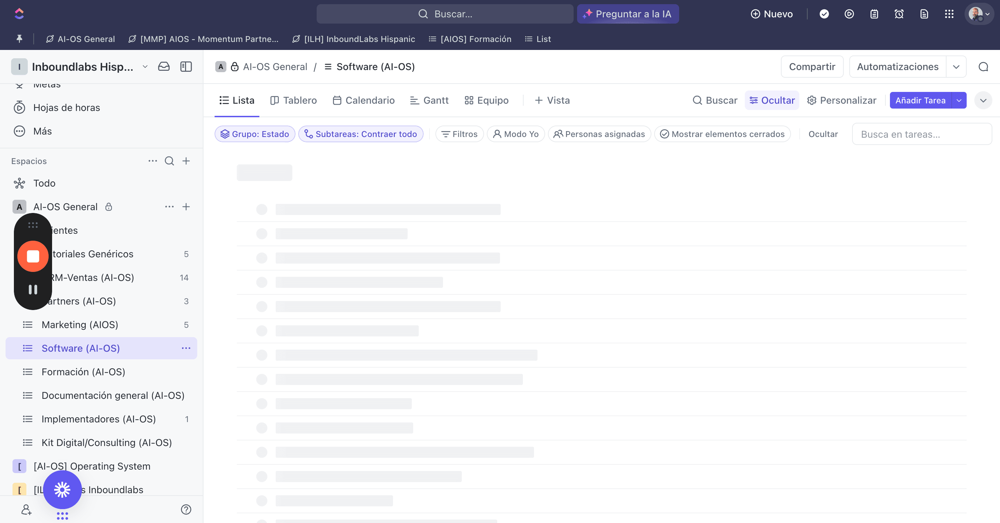The height and width of the screenshot is (523, 1000).
Task: Collapse the sidebar with the panel icon
Action: tap(186, 67)
